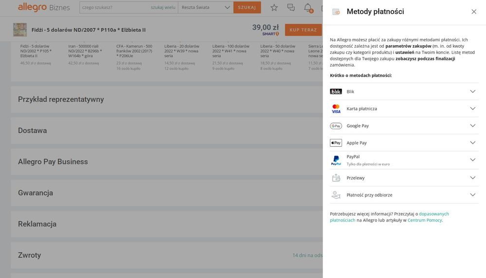The width and height of the screenshot is (486, 278).
Task: Open the Centrum Pomocy link
Action: [x=424, y=220]
